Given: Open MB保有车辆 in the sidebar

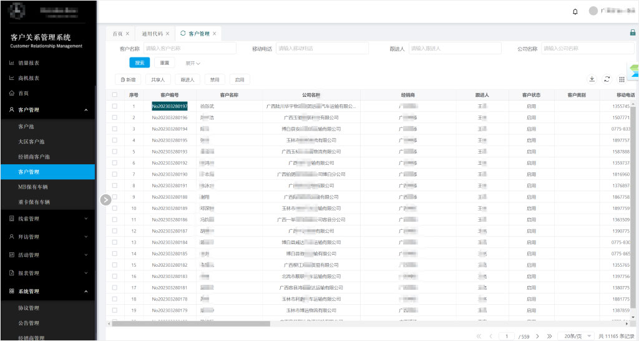Looking at the screenshot, I should point(33,187).
